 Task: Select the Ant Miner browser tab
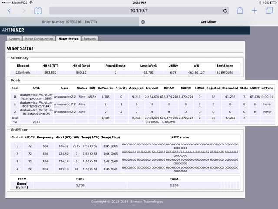(208, 22)
